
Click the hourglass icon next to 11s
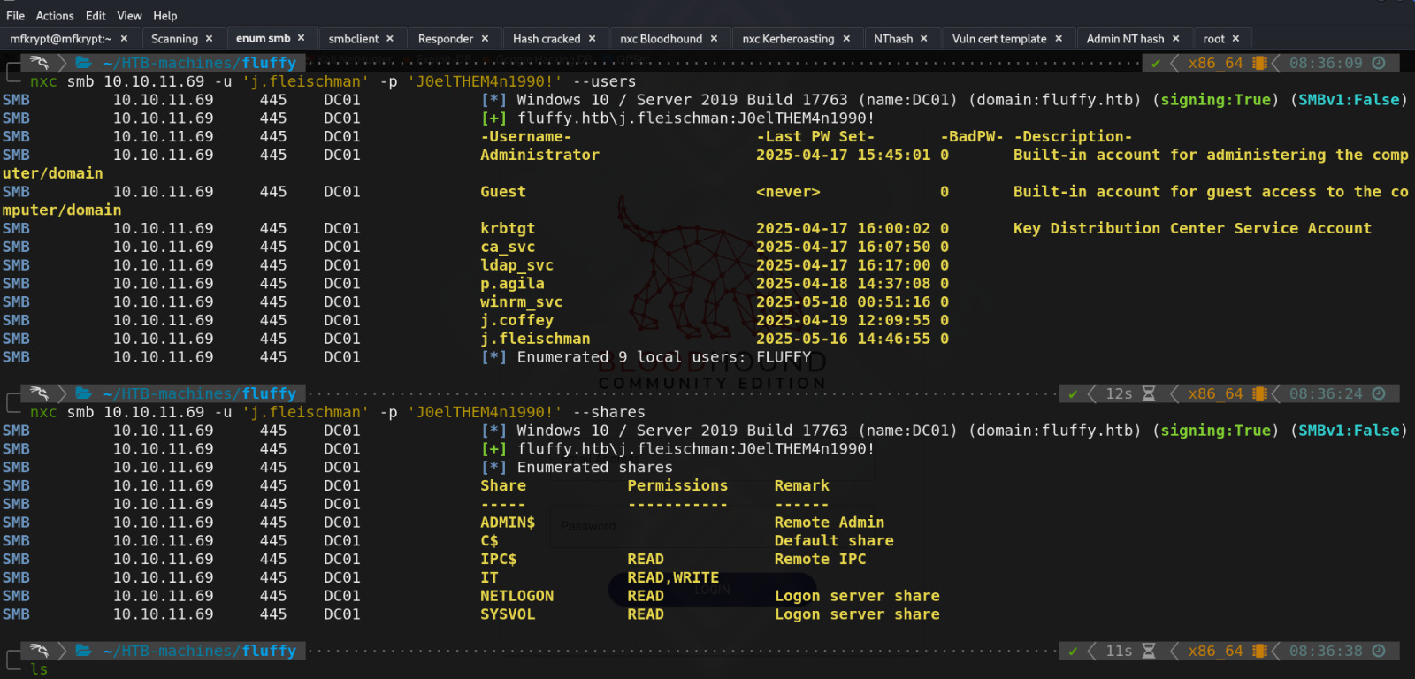1149,651
